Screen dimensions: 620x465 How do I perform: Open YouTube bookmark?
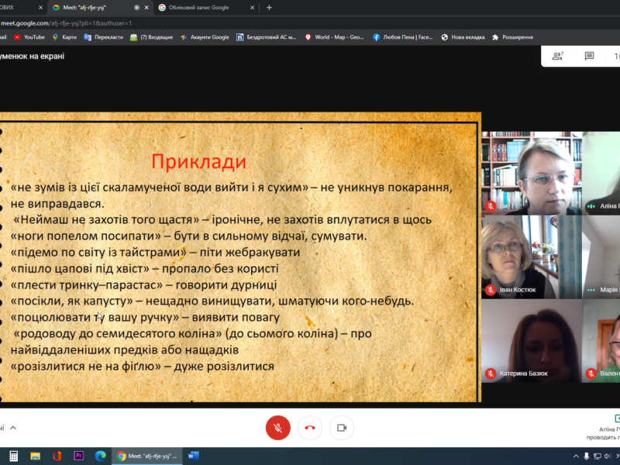[29, 36]
